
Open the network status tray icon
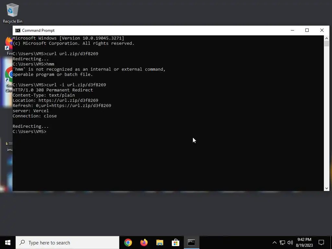pos(282,243)
